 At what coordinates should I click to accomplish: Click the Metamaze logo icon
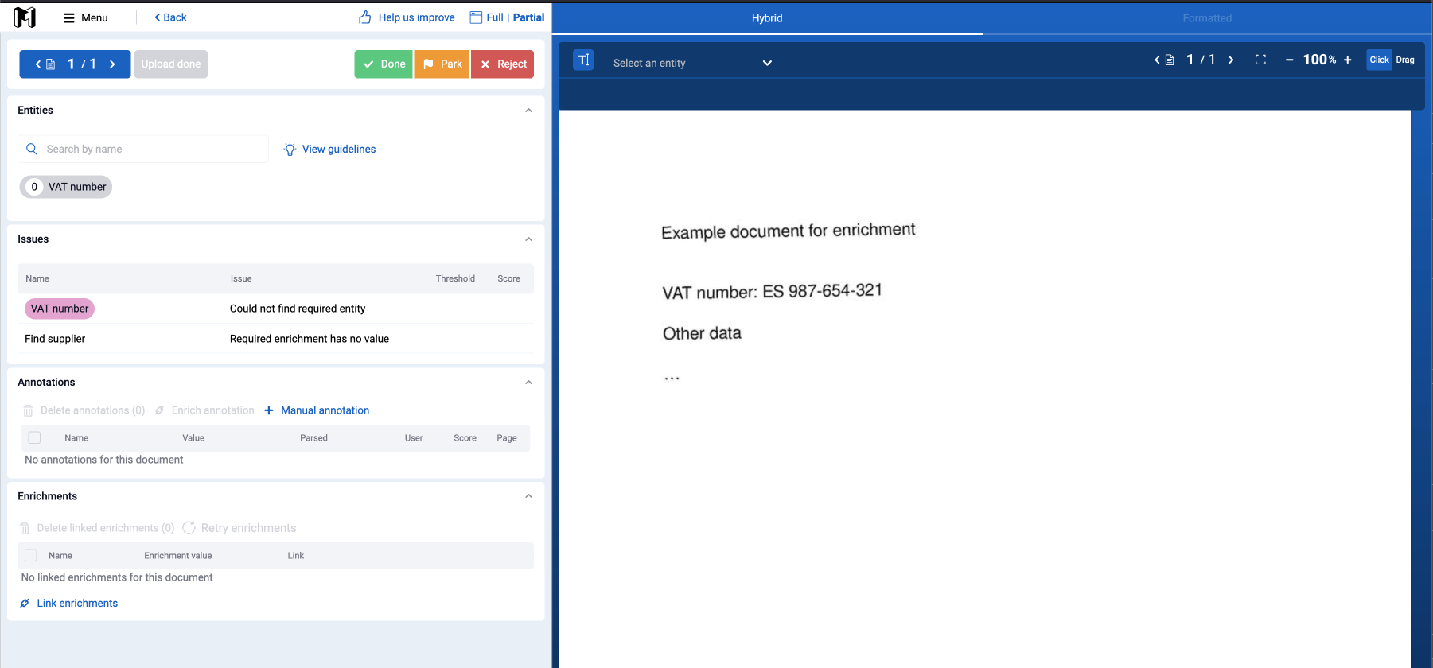coord(25,17)
